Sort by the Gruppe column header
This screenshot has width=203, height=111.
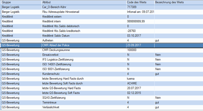(21, 2)
